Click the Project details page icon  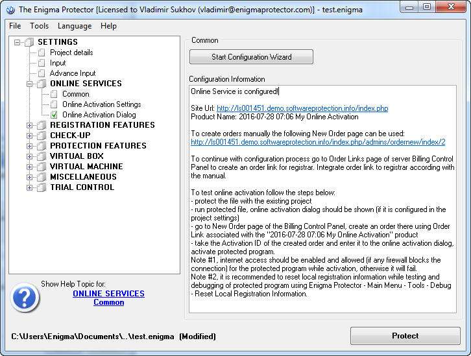(42, 53)
